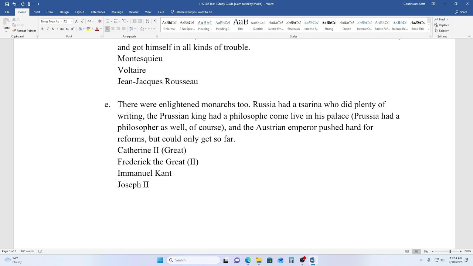Open the Calculator app from taskbar
Image resolution: width=473 pixels, height=266 pixels.
coord(291,260)
